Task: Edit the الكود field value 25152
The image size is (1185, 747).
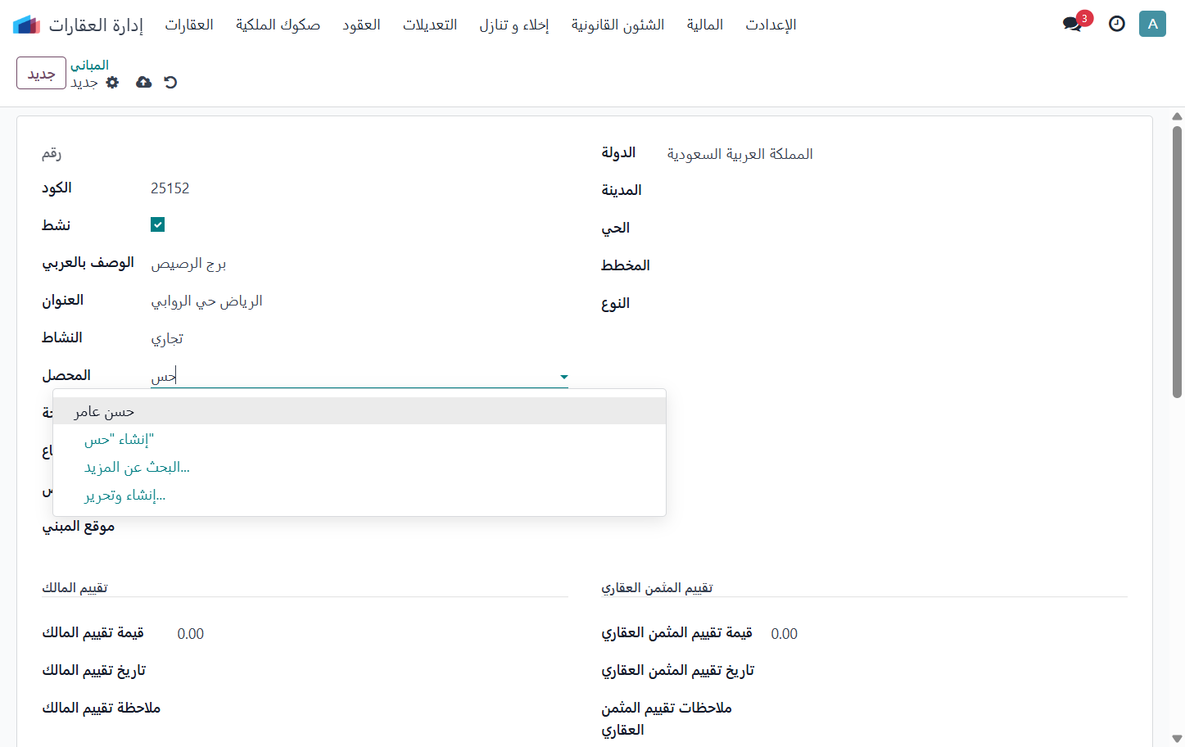Action: [x=359, y=188]
